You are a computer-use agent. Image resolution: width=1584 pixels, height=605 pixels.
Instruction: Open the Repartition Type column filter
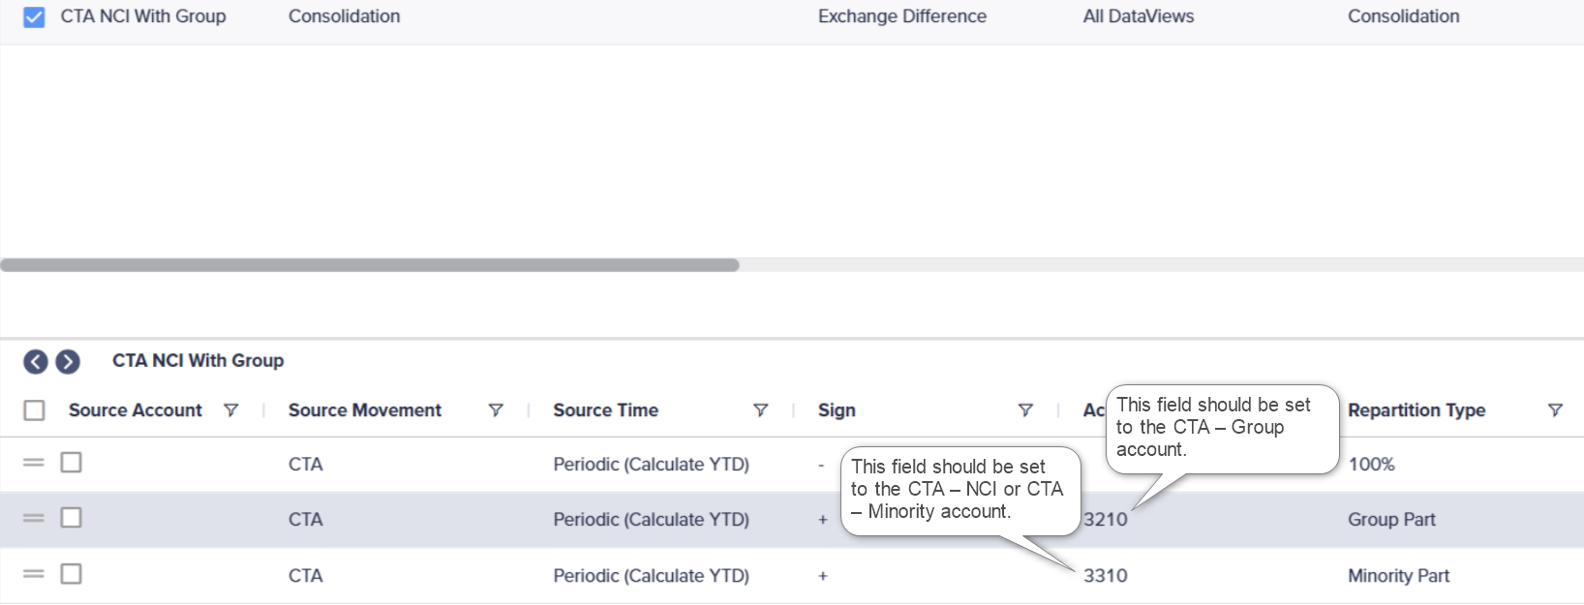(1555, 410)
